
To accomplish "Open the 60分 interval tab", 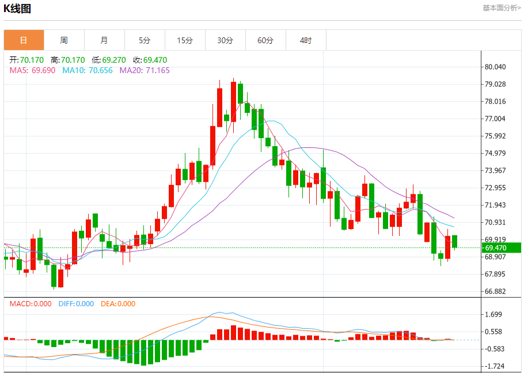I will coord(265,40).
